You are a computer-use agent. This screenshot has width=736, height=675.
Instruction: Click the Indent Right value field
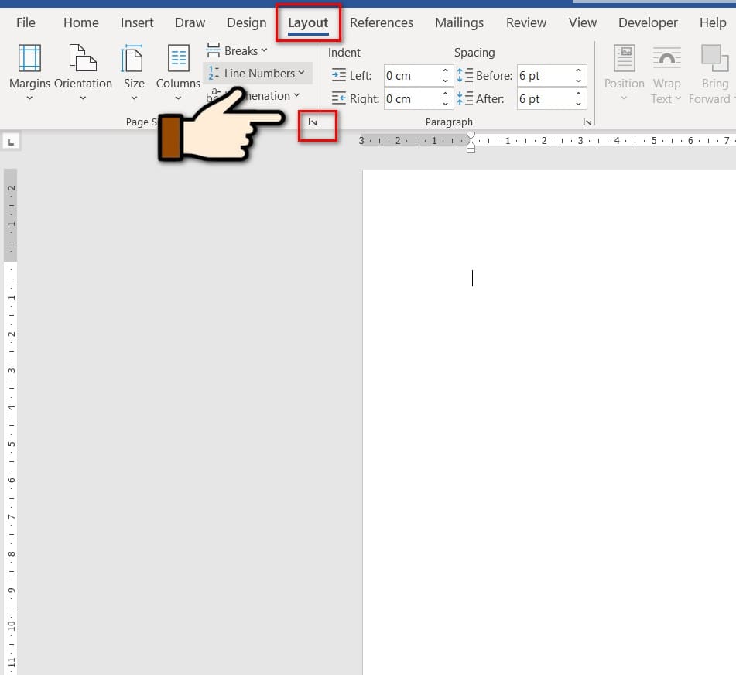[x=413, y=98]
